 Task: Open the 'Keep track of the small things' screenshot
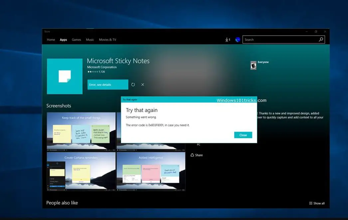pyautogui.click(x=81, y=132)
